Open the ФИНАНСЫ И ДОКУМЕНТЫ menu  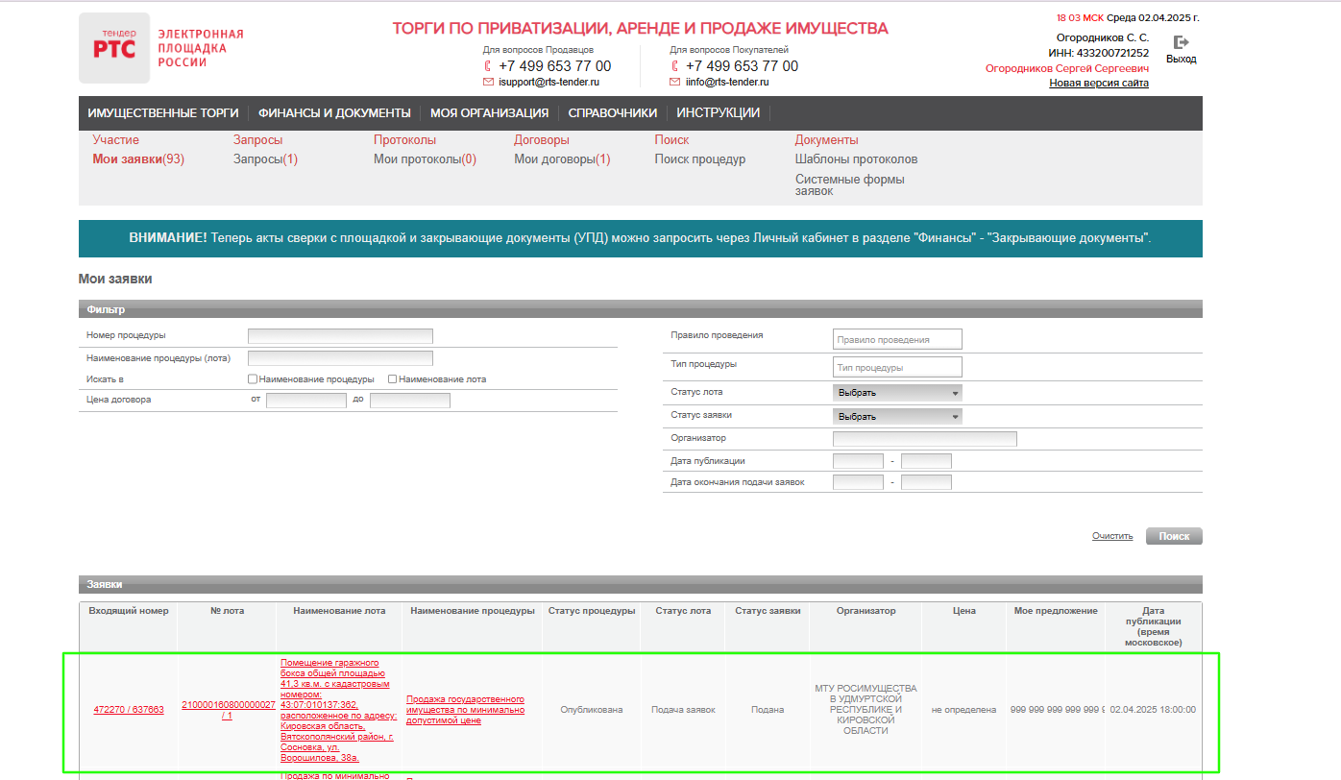(x=334, y=113)
